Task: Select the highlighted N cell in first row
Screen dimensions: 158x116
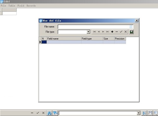Action: click(x=44, y=42)
